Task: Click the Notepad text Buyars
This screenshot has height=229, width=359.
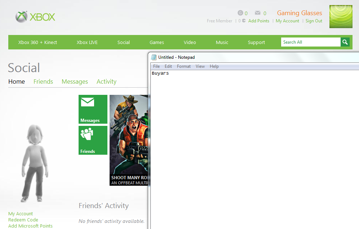Action: click(160, 73)
